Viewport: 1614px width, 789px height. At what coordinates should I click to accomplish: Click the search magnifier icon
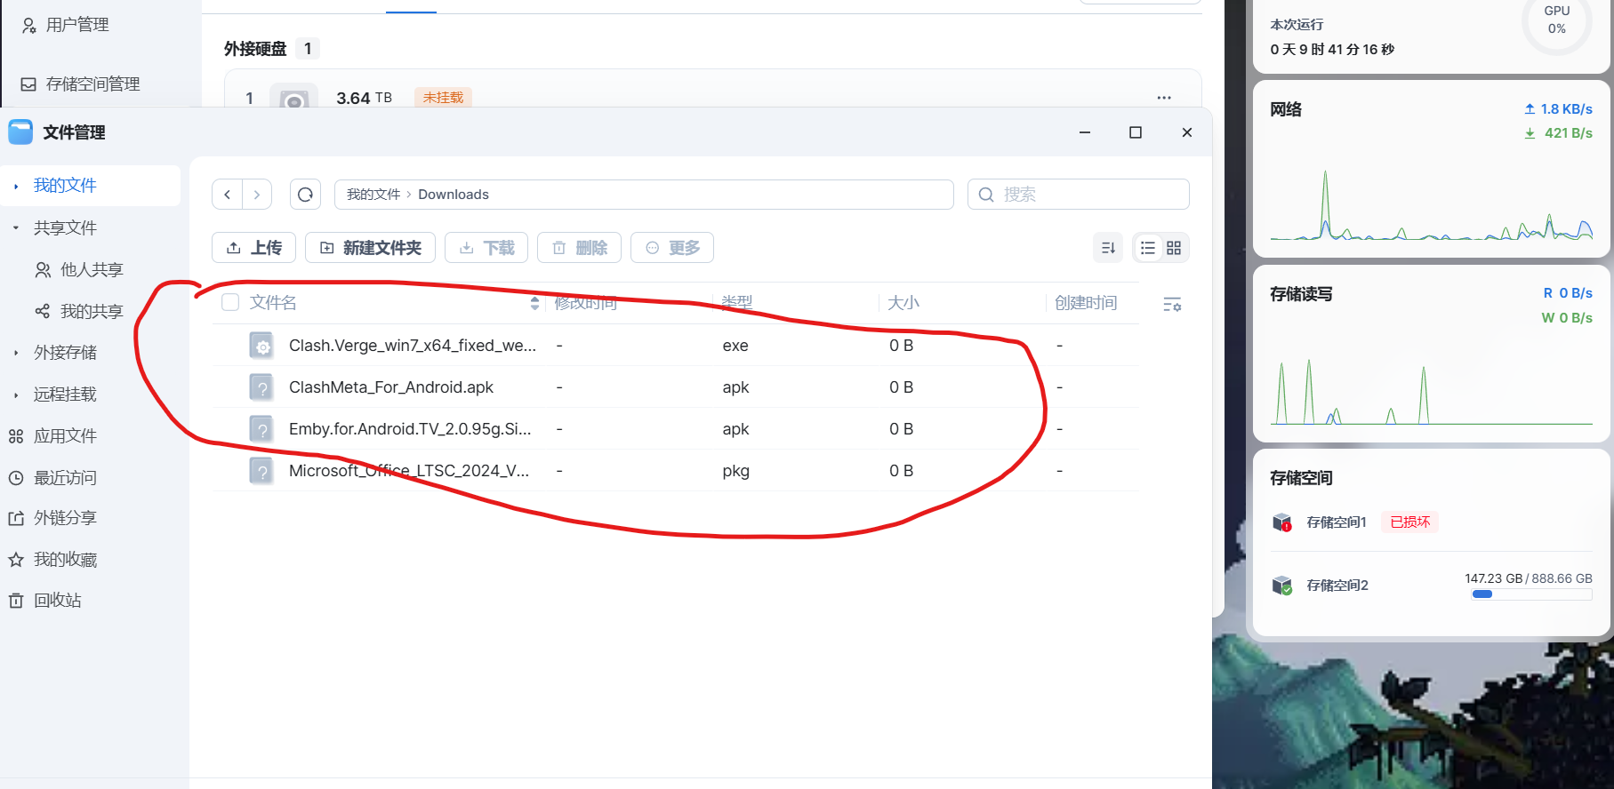[x=985, y=195]
